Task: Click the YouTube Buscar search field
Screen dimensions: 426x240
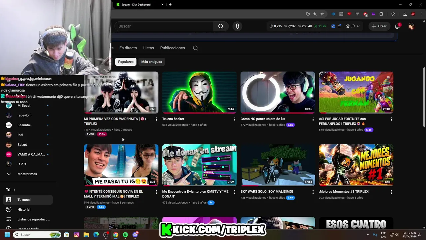Action: (164, 26)
